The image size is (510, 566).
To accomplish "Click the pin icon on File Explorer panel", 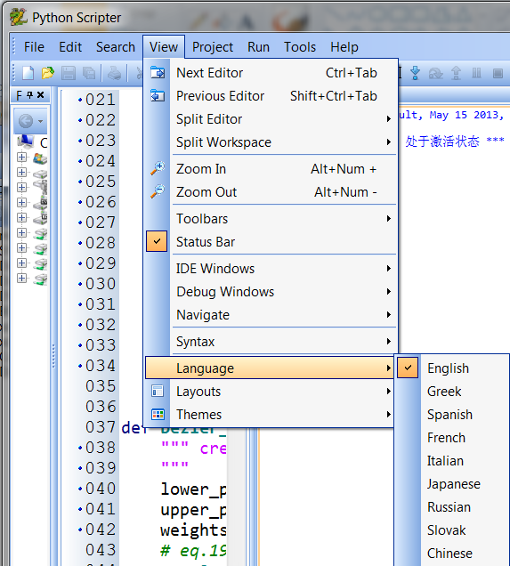I will coord(30,95).
